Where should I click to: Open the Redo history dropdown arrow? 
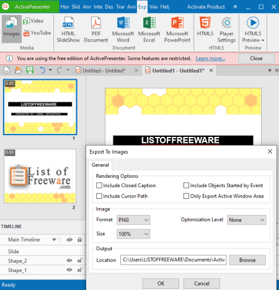(x=68, y=70)
